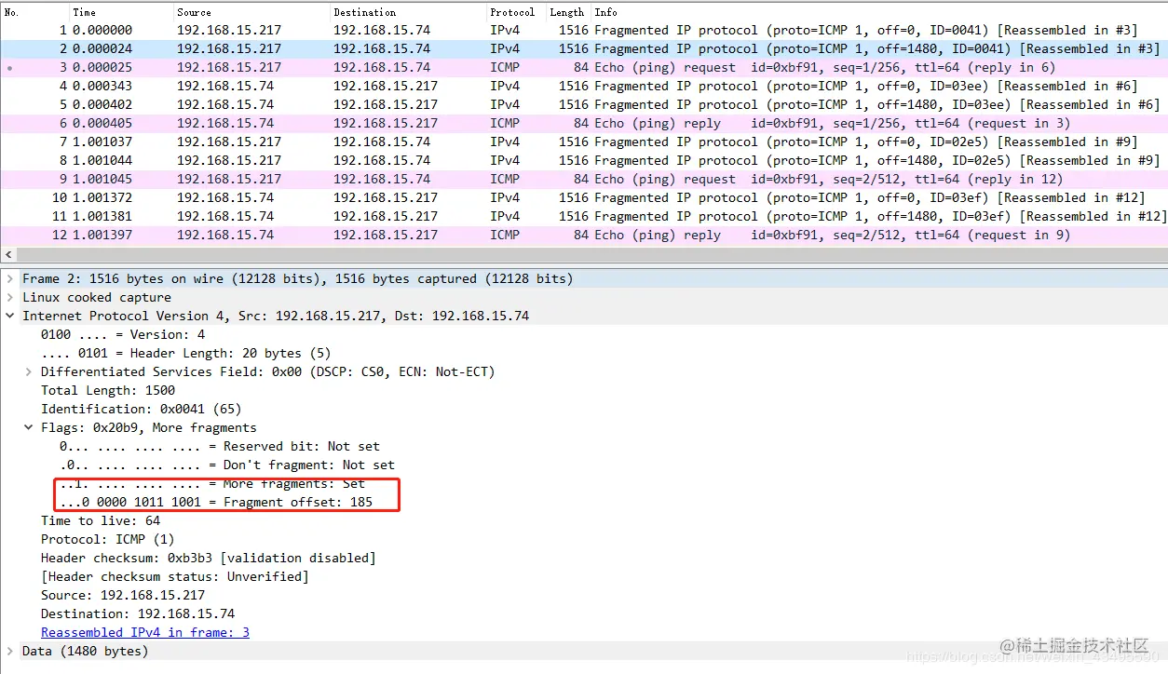Screen dimensions: 1168x674
Task: Select packet 6 Echo ping reply seq=1/256
Action: coord(584,123)
